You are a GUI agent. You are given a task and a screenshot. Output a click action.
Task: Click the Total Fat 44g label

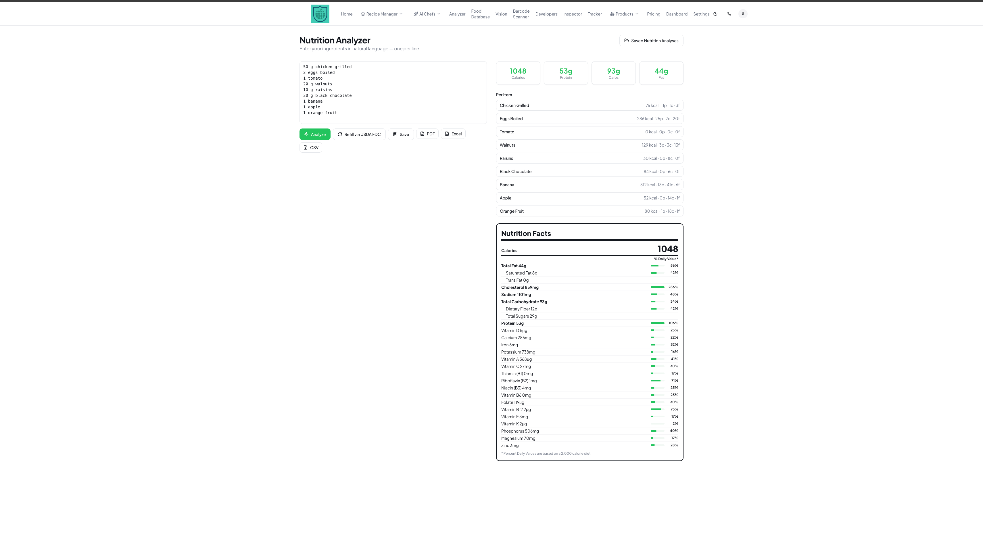pos(513,266)
